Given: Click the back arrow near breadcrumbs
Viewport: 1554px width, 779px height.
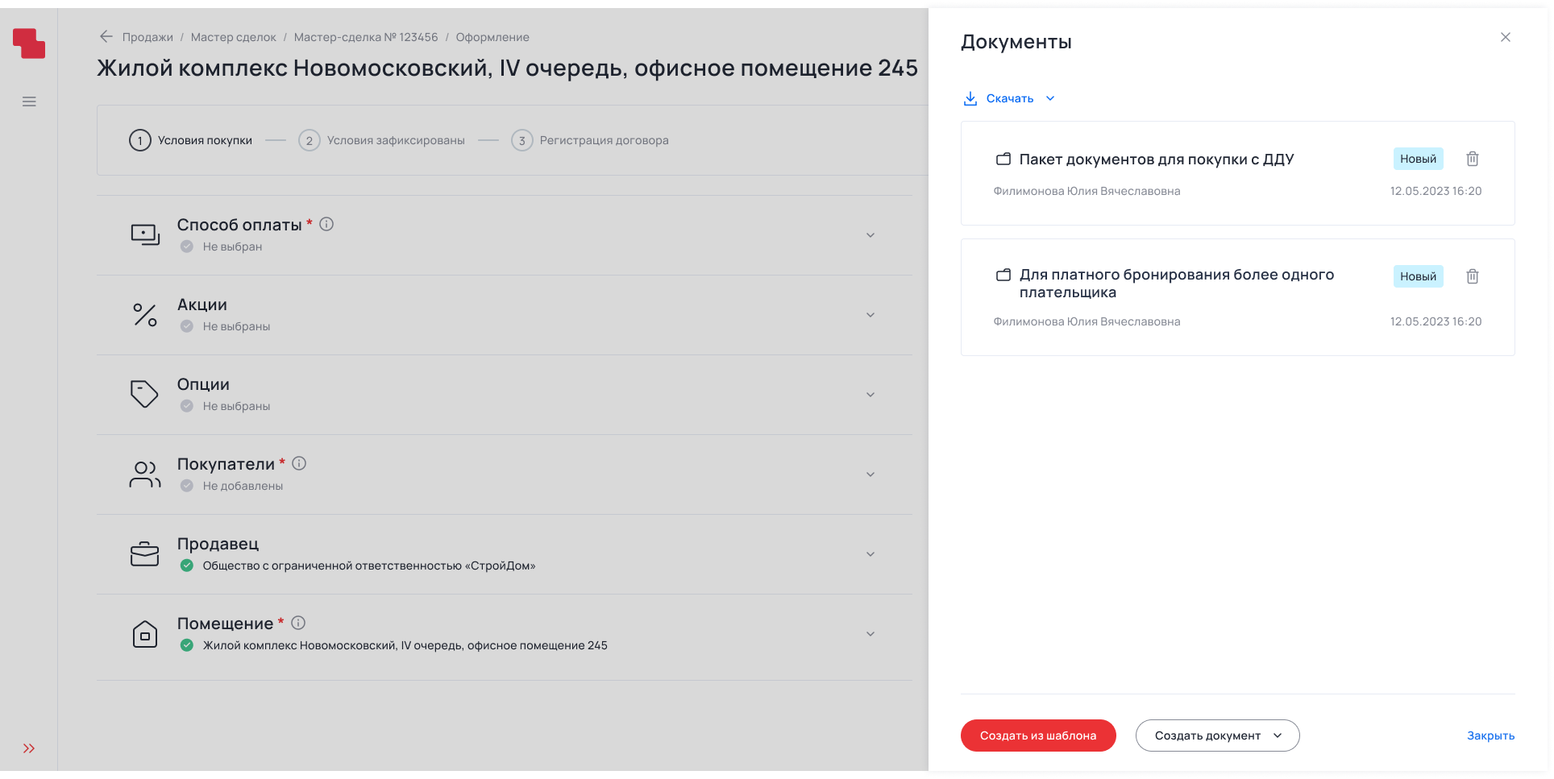Looking at the screenshot, I should click(x=106, y=36).
